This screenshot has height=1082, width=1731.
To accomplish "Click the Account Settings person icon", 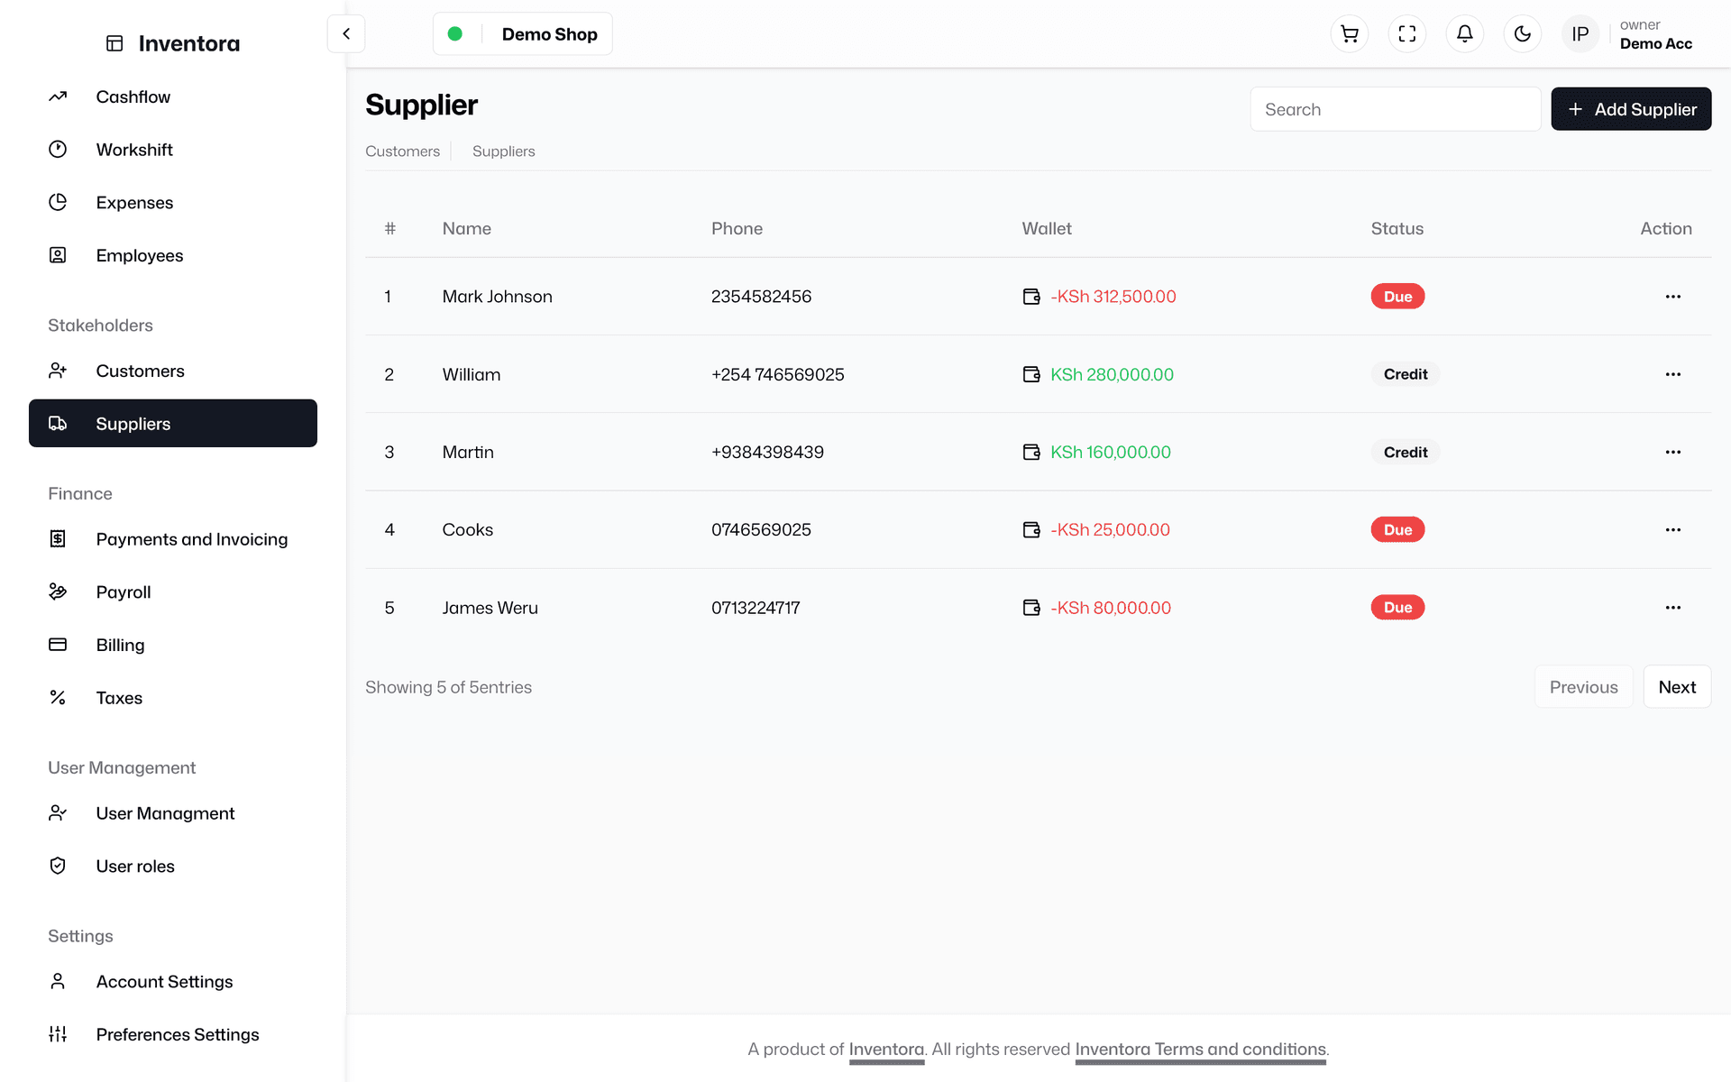I will (x=58, y=981).
